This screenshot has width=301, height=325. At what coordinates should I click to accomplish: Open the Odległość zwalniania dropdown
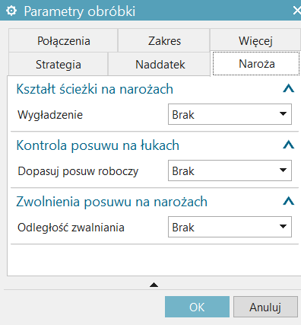(230, 227)
